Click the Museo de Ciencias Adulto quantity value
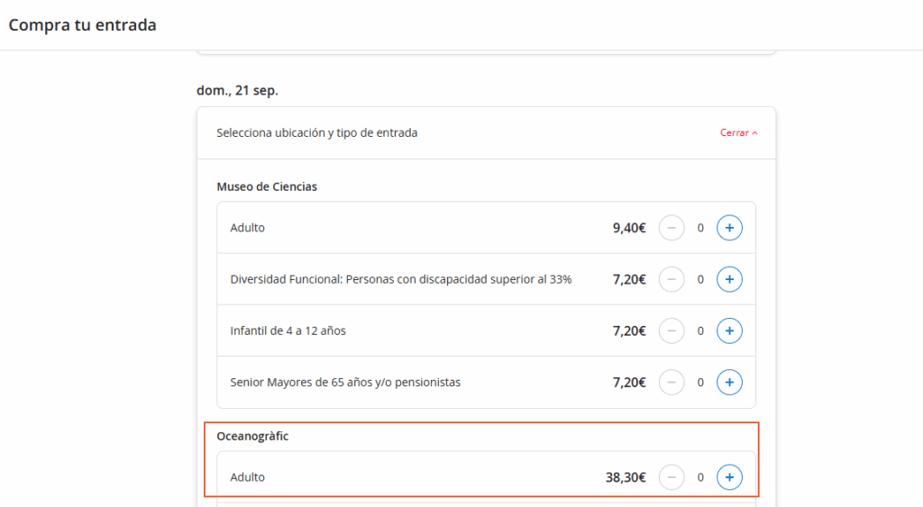The image size is (923, 507). tap(700, 228)
